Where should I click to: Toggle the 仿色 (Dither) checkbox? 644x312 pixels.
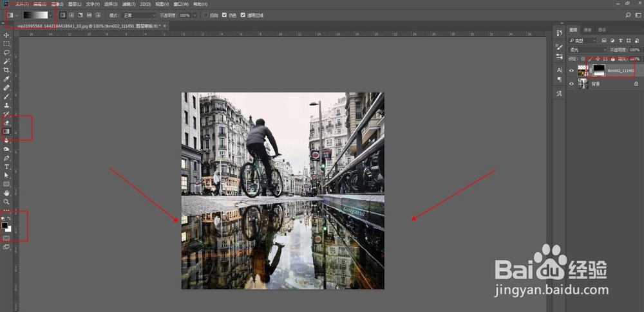click(224, 15)
